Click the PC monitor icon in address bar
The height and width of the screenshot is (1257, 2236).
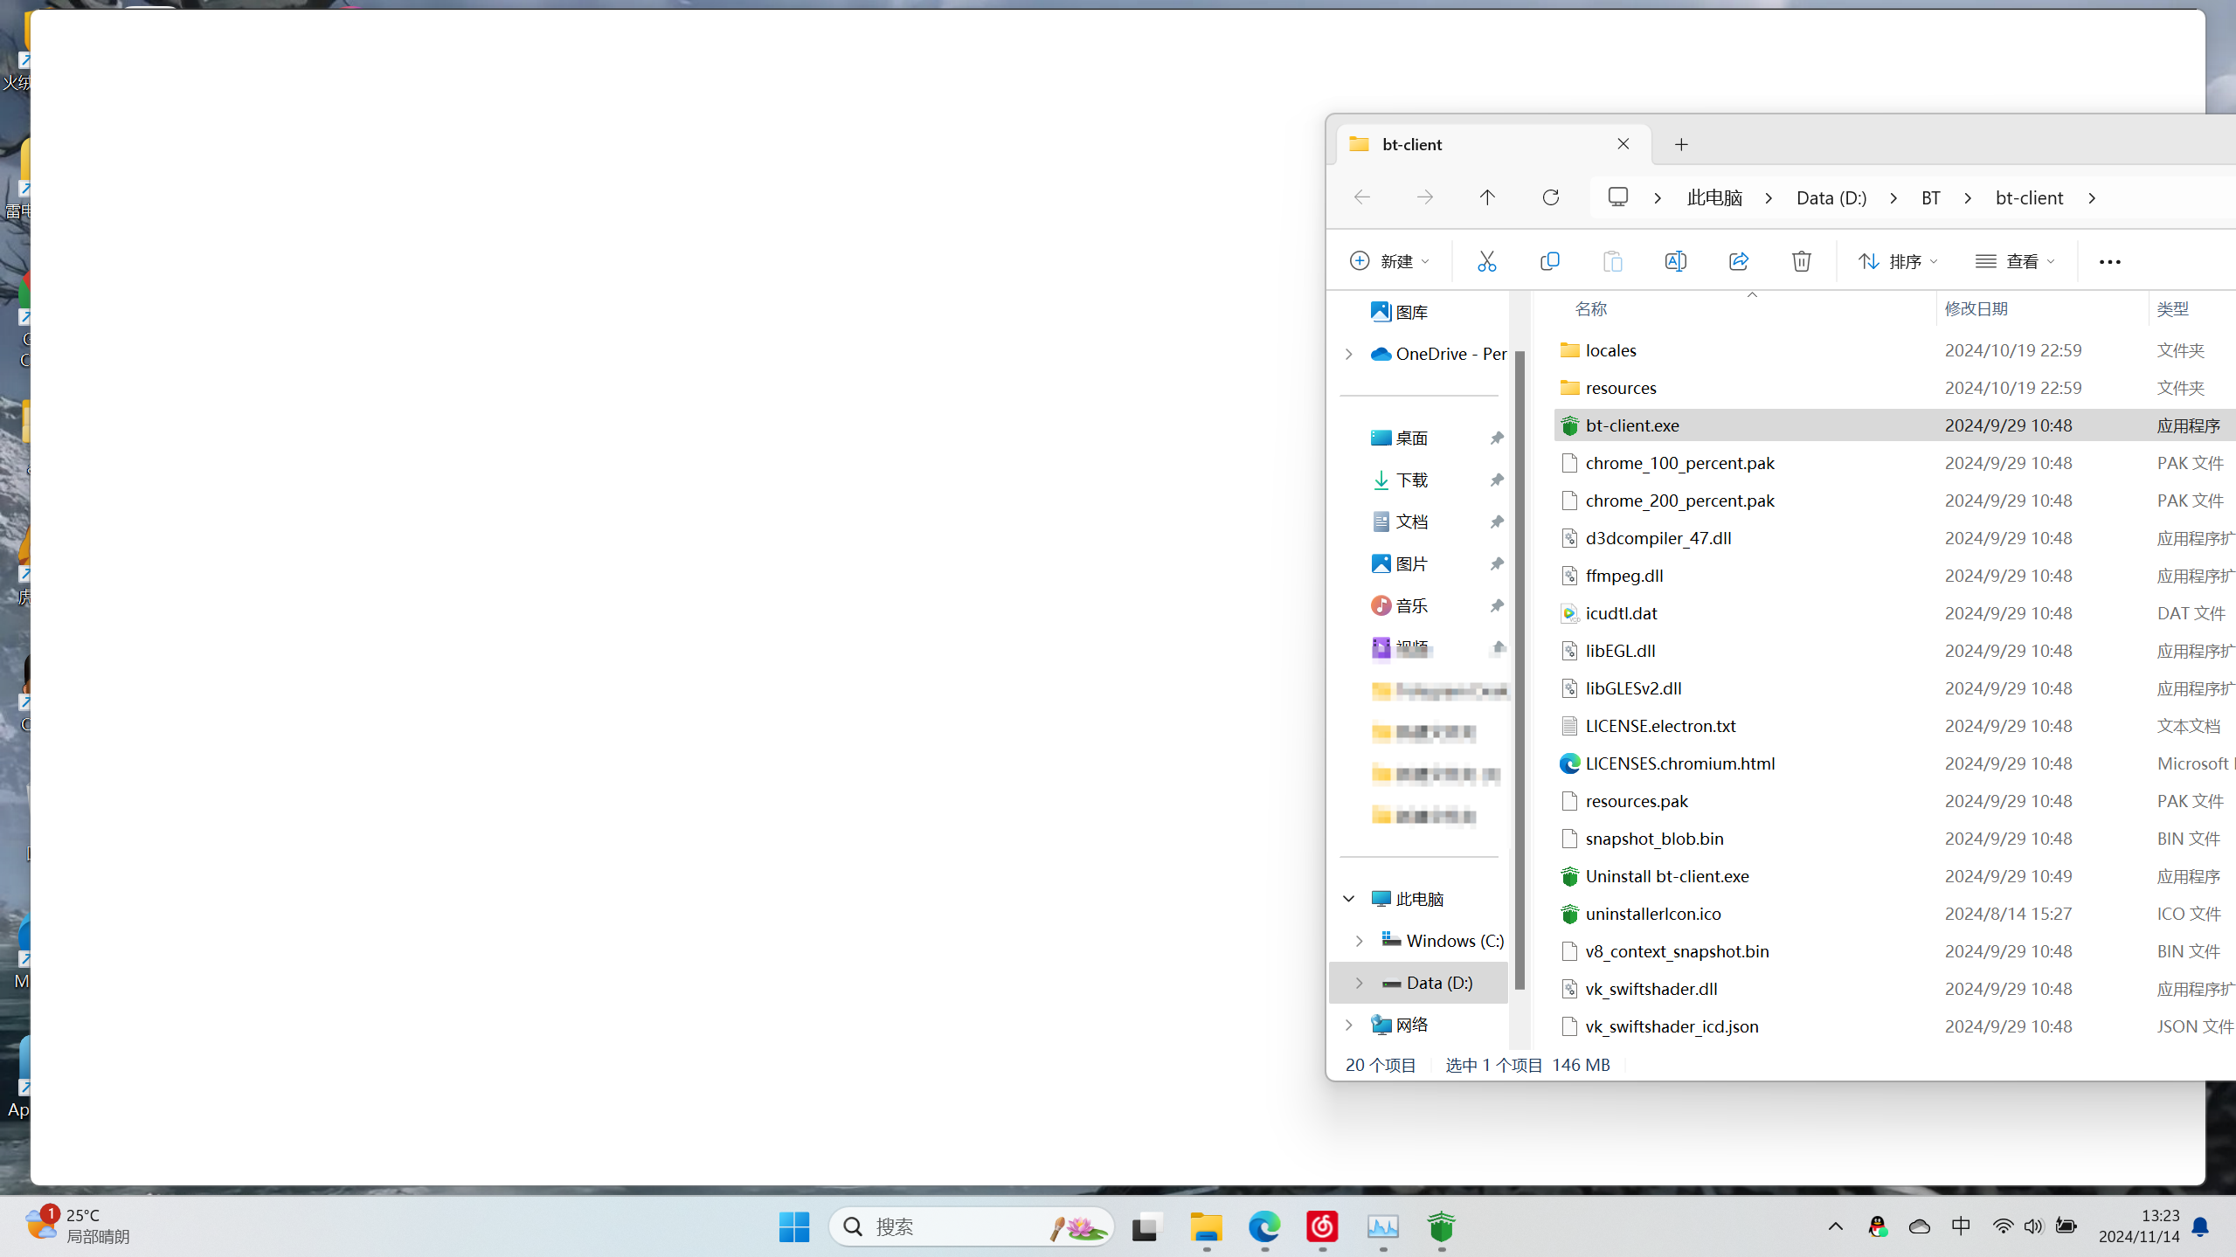[x=1617, y=197]
